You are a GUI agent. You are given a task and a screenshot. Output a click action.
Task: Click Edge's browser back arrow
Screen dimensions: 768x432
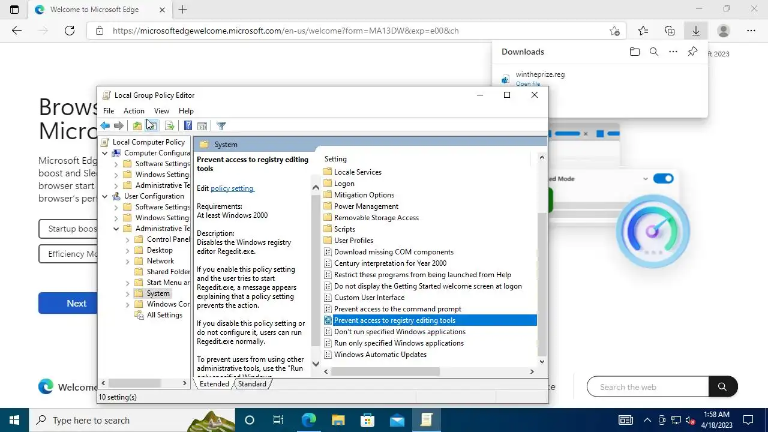click(17, 31)
